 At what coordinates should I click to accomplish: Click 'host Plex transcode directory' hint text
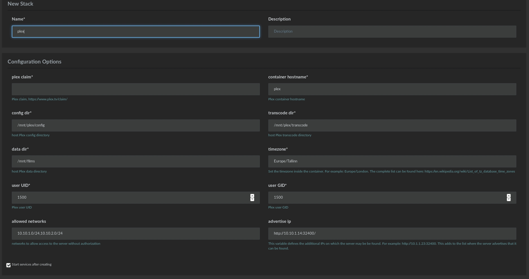(290, 135)
